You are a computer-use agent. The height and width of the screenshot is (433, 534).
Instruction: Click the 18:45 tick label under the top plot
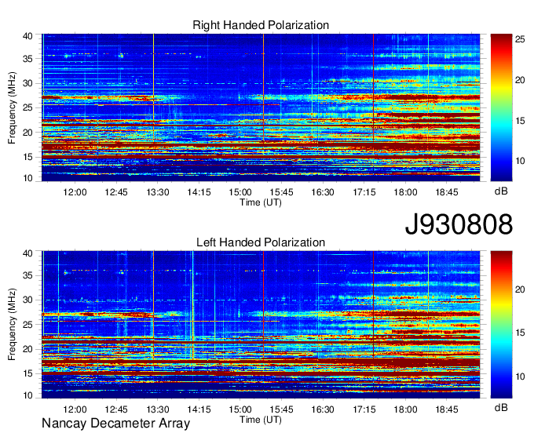click(x=447, y=192)
